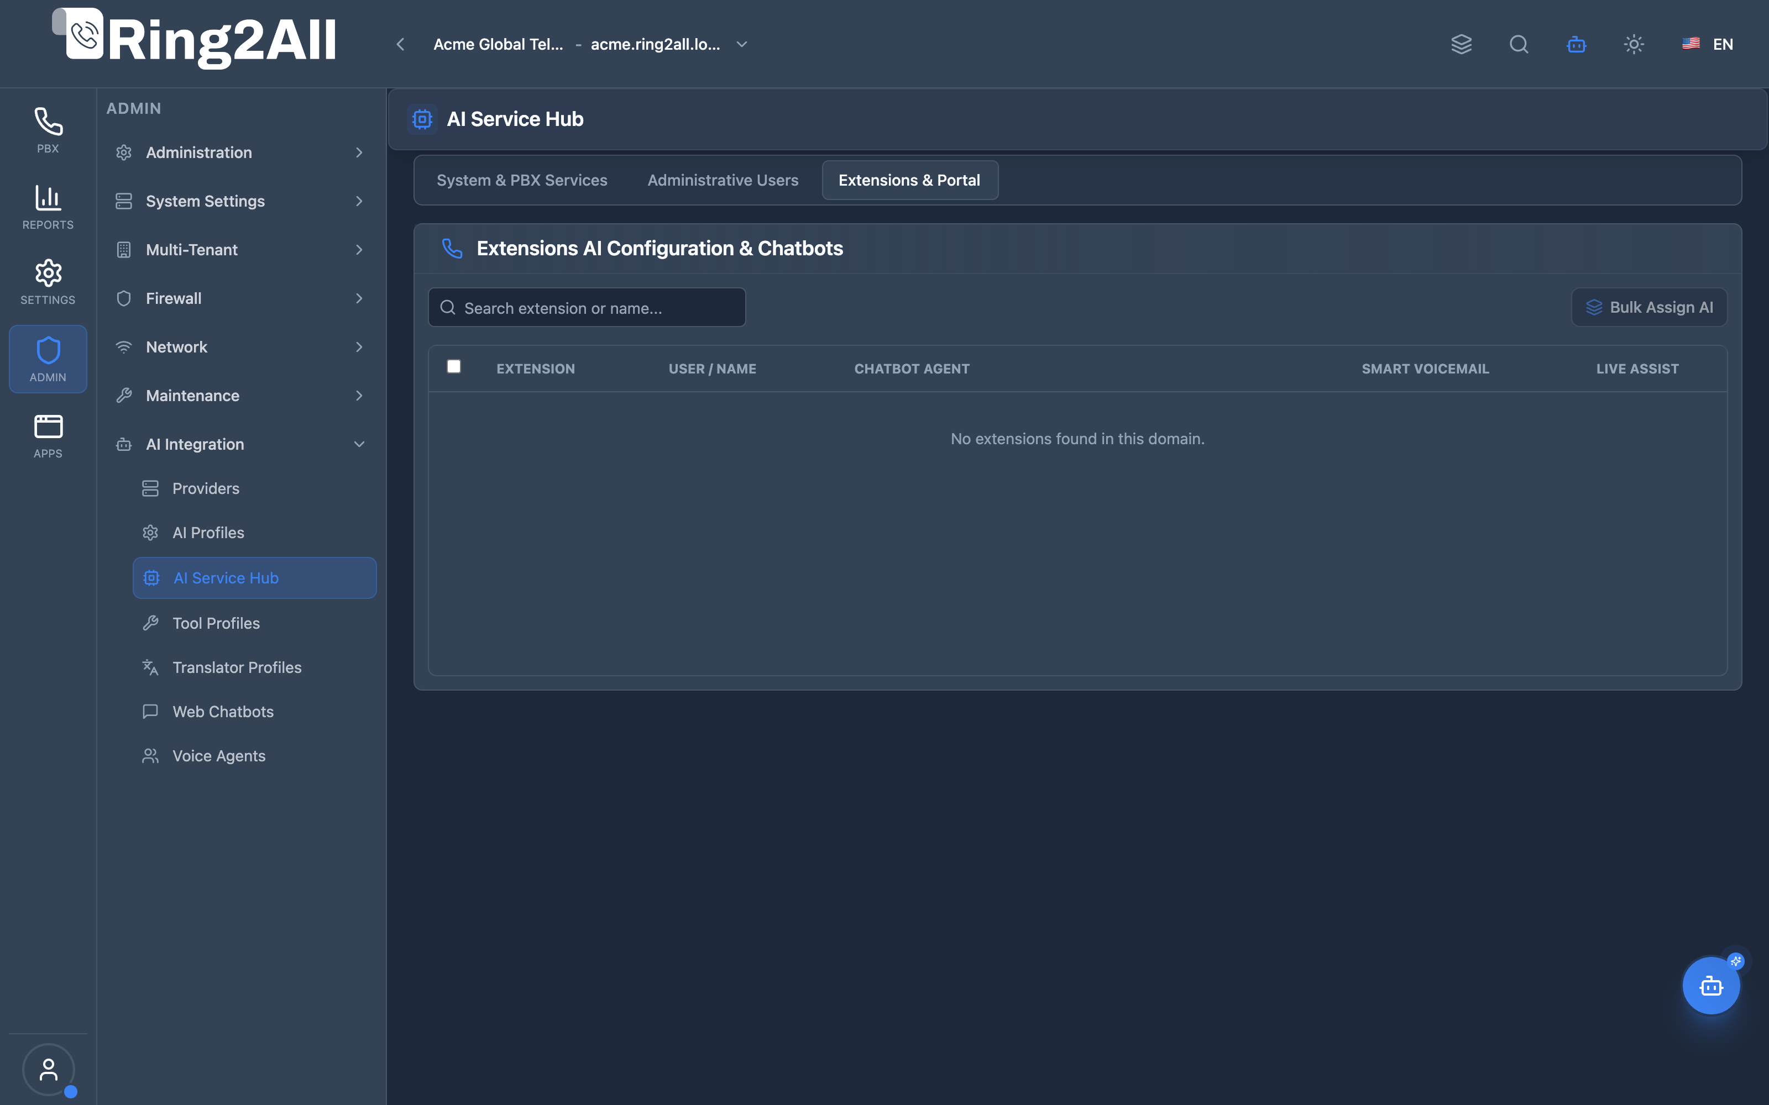The height and width of the screenshot is (1105, 1769).
Task: Select the AI Service Hub item
Action: click(254, 578)
